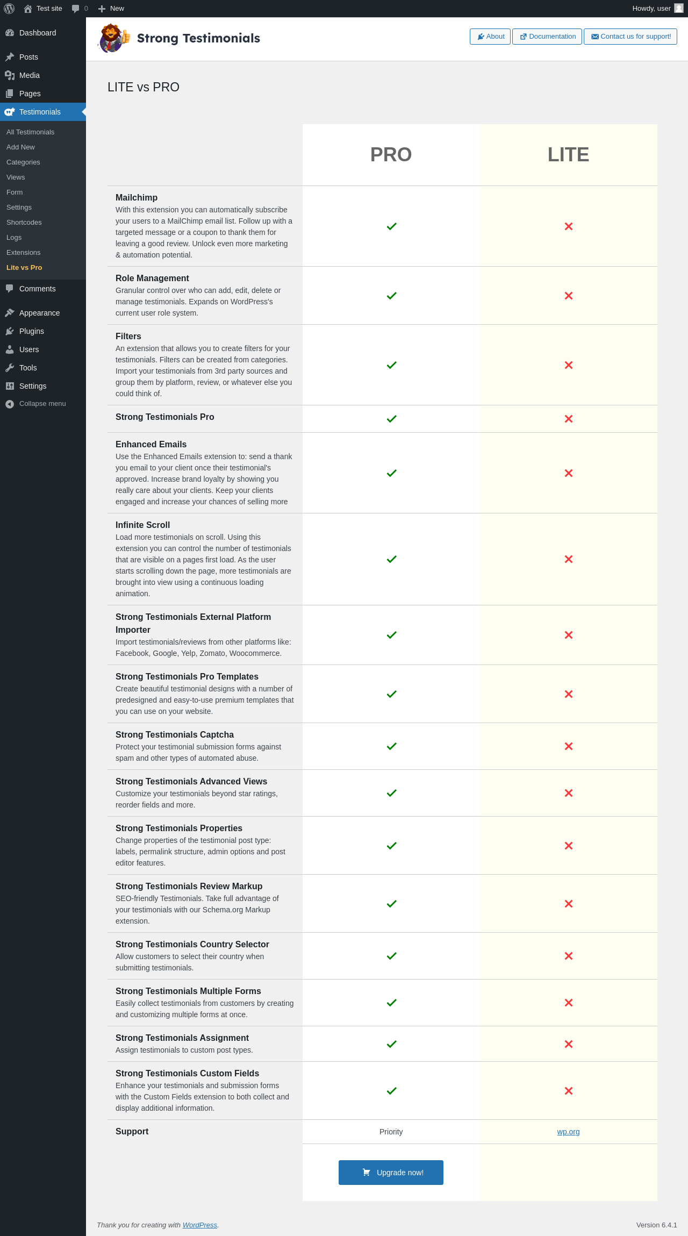Image resolution: width=688 pixels, height=1236 pixels.
Task: Open the All Testimonials submenu item
Action: click(x=30, y=132)
